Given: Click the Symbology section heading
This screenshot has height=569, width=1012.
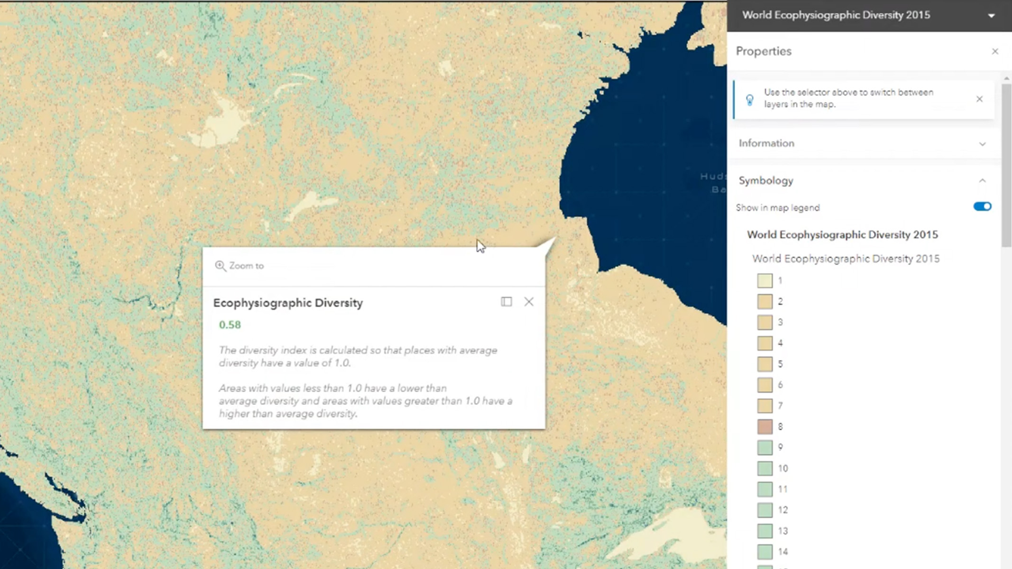Looking at the screenshot, I should click(765, 181).
